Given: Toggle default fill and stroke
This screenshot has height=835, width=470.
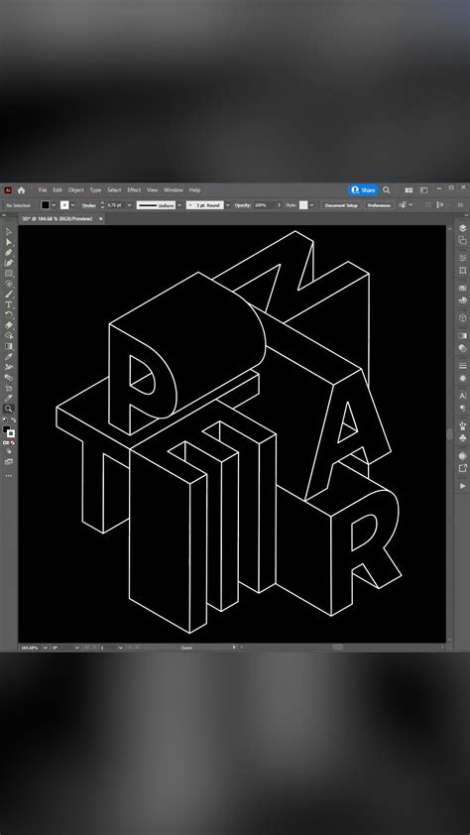Looking at the screenshot, I should tap(5, 420).
